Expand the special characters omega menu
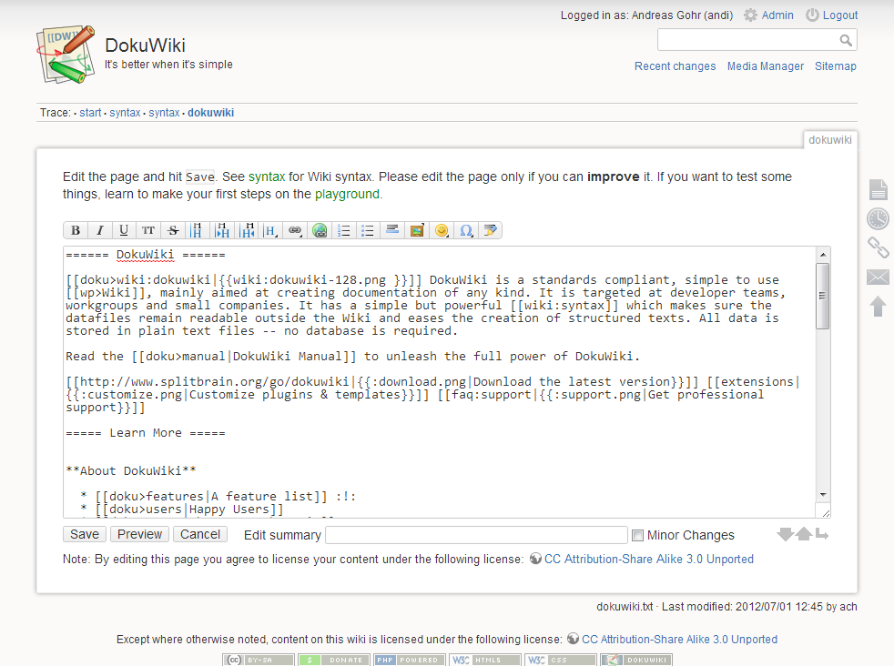 [x=466, y=231]
